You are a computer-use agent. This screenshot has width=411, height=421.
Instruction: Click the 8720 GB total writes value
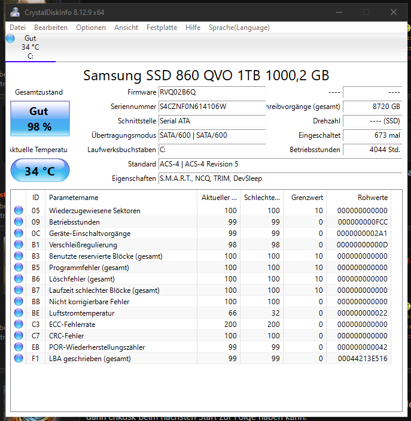372,107
